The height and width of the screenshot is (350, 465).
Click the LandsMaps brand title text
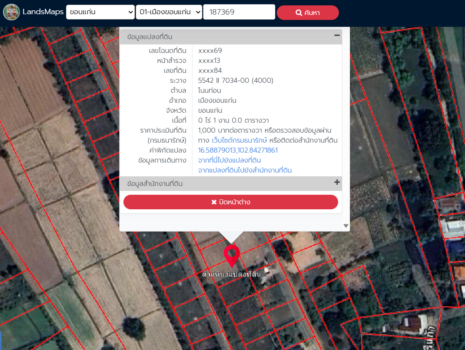pyautogui.click(x=43, y=12)
